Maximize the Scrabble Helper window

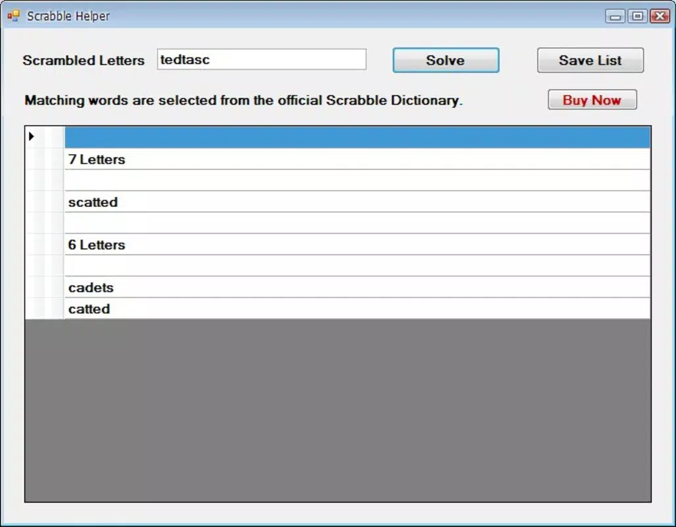637,16
